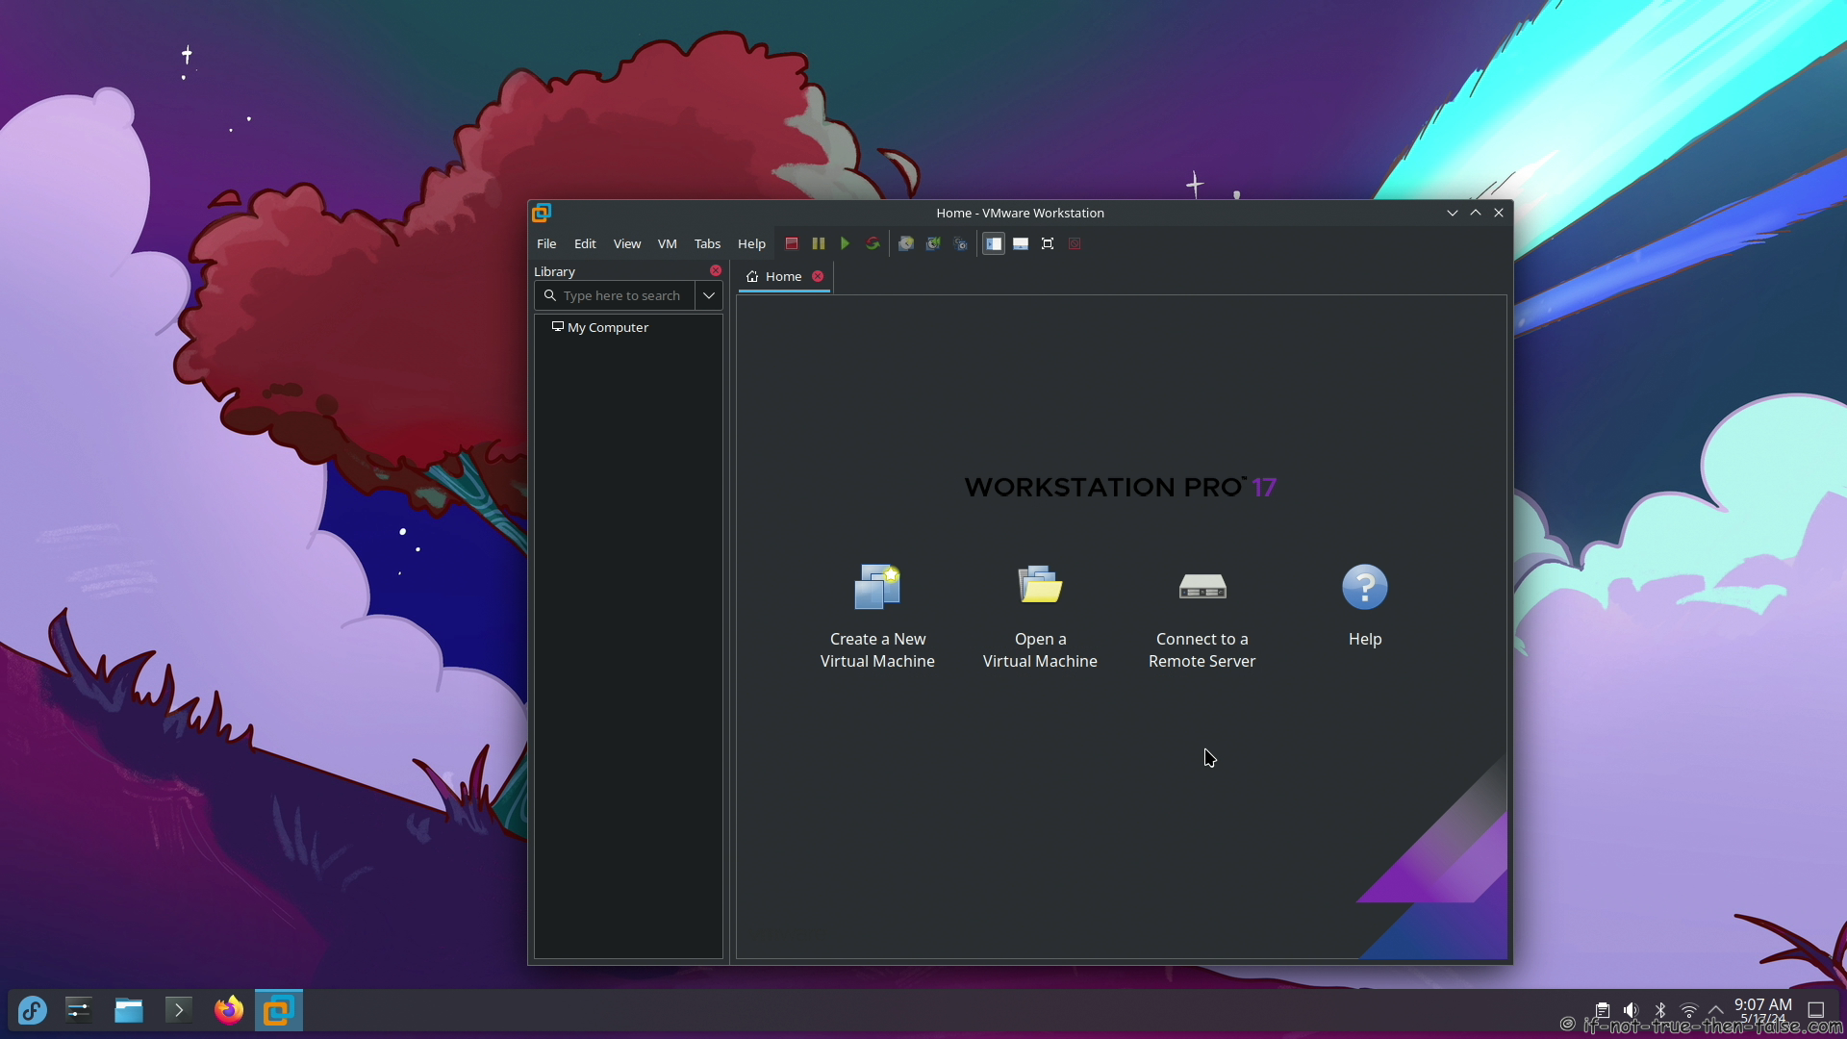Click the blue Help question mark icon
The width and height of the screenshot is (1847, 1039).
(1365, 587)
